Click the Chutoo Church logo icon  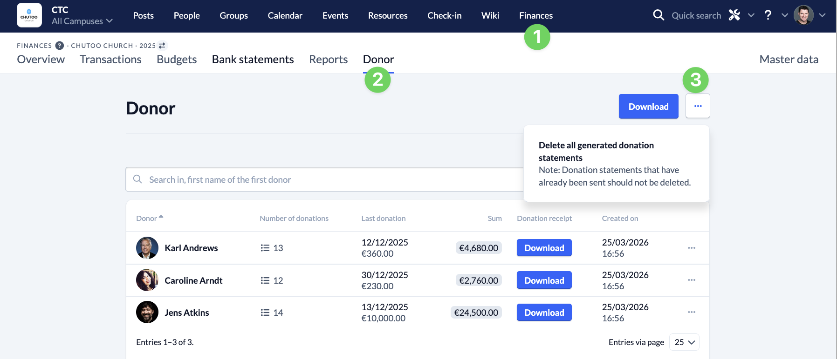click(x=29, y=15)
